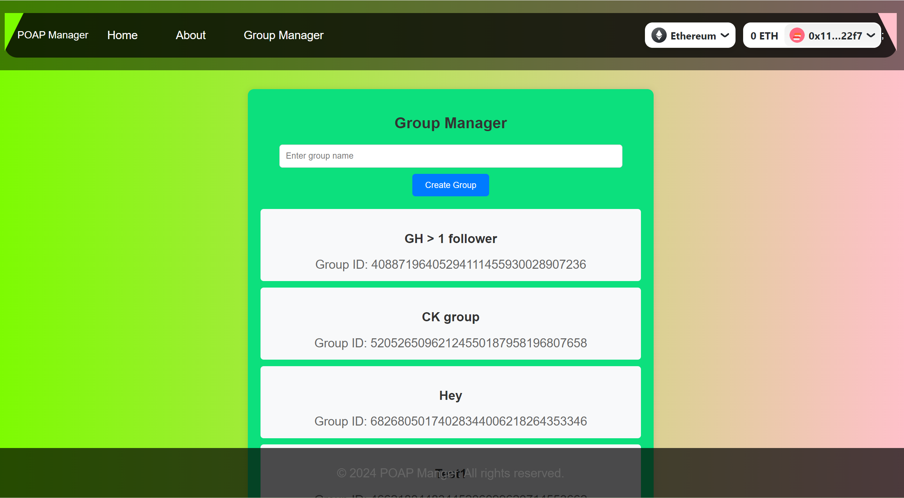The image size is (904, 498).
Task: Click the chevron next to Ethereum
Action: [725, 35]
